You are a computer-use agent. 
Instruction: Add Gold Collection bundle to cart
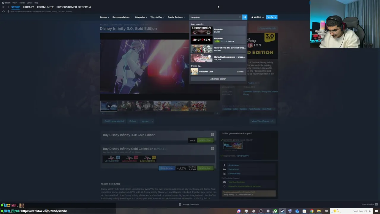pyautogui.click(x=205, y=168)
